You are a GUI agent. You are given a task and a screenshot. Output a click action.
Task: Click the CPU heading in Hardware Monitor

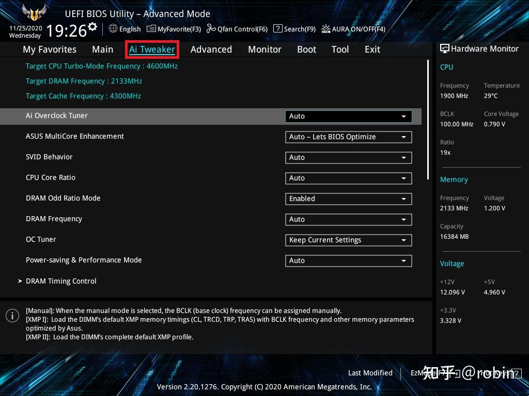[x=447, y=68]
